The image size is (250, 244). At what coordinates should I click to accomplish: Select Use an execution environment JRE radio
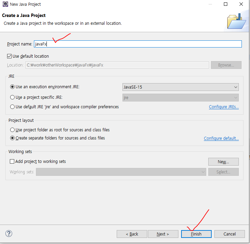coord(12,87)
